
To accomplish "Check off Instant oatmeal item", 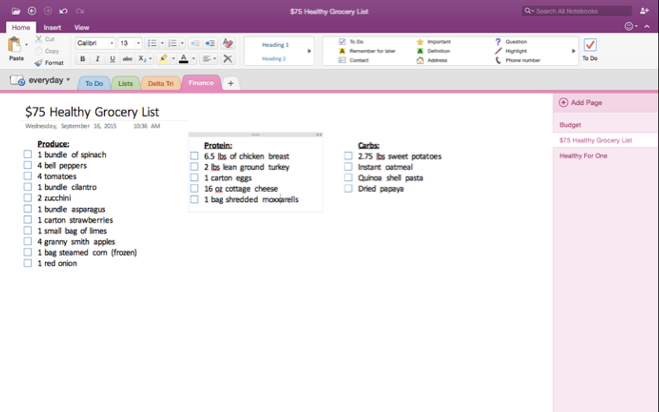I will (348, 167).
